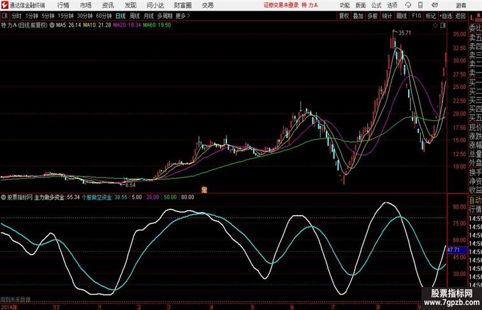The height and width of the screenshot is (310, 482).
Task: Open the customer service headset icon
Action: [x=408, y=5]
